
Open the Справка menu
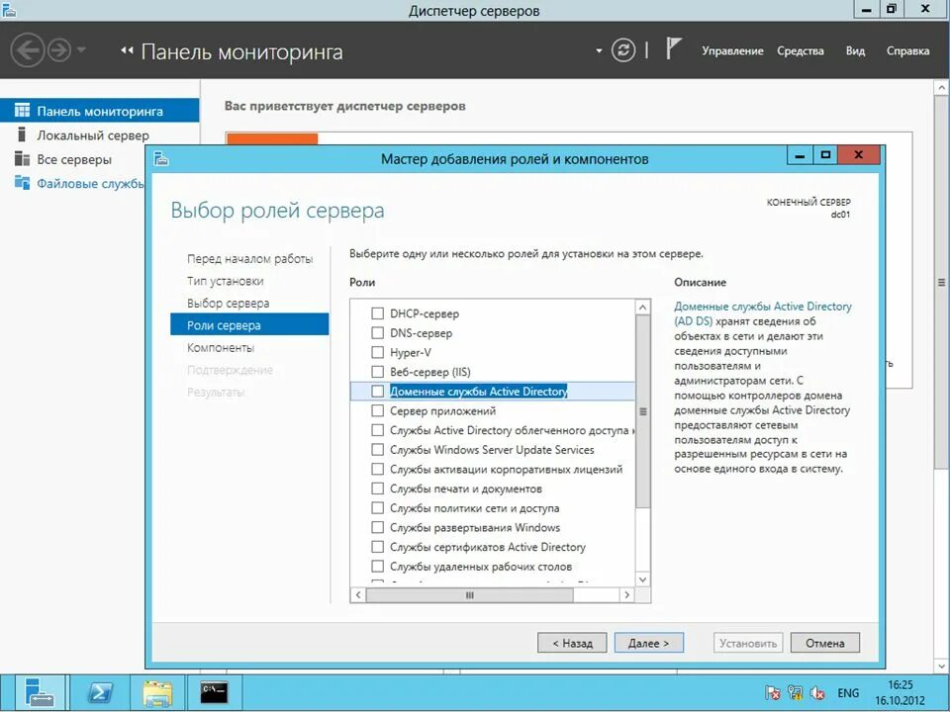(907, 50)
